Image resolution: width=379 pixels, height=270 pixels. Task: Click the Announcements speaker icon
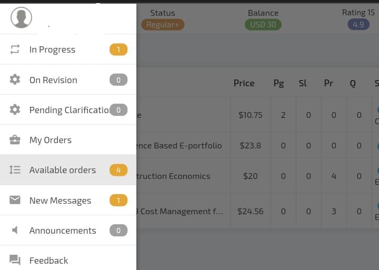coord(15,230)
